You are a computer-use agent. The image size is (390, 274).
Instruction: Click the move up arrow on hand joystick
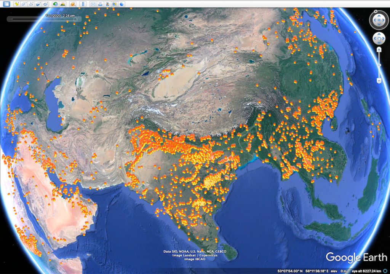(379, 34)
